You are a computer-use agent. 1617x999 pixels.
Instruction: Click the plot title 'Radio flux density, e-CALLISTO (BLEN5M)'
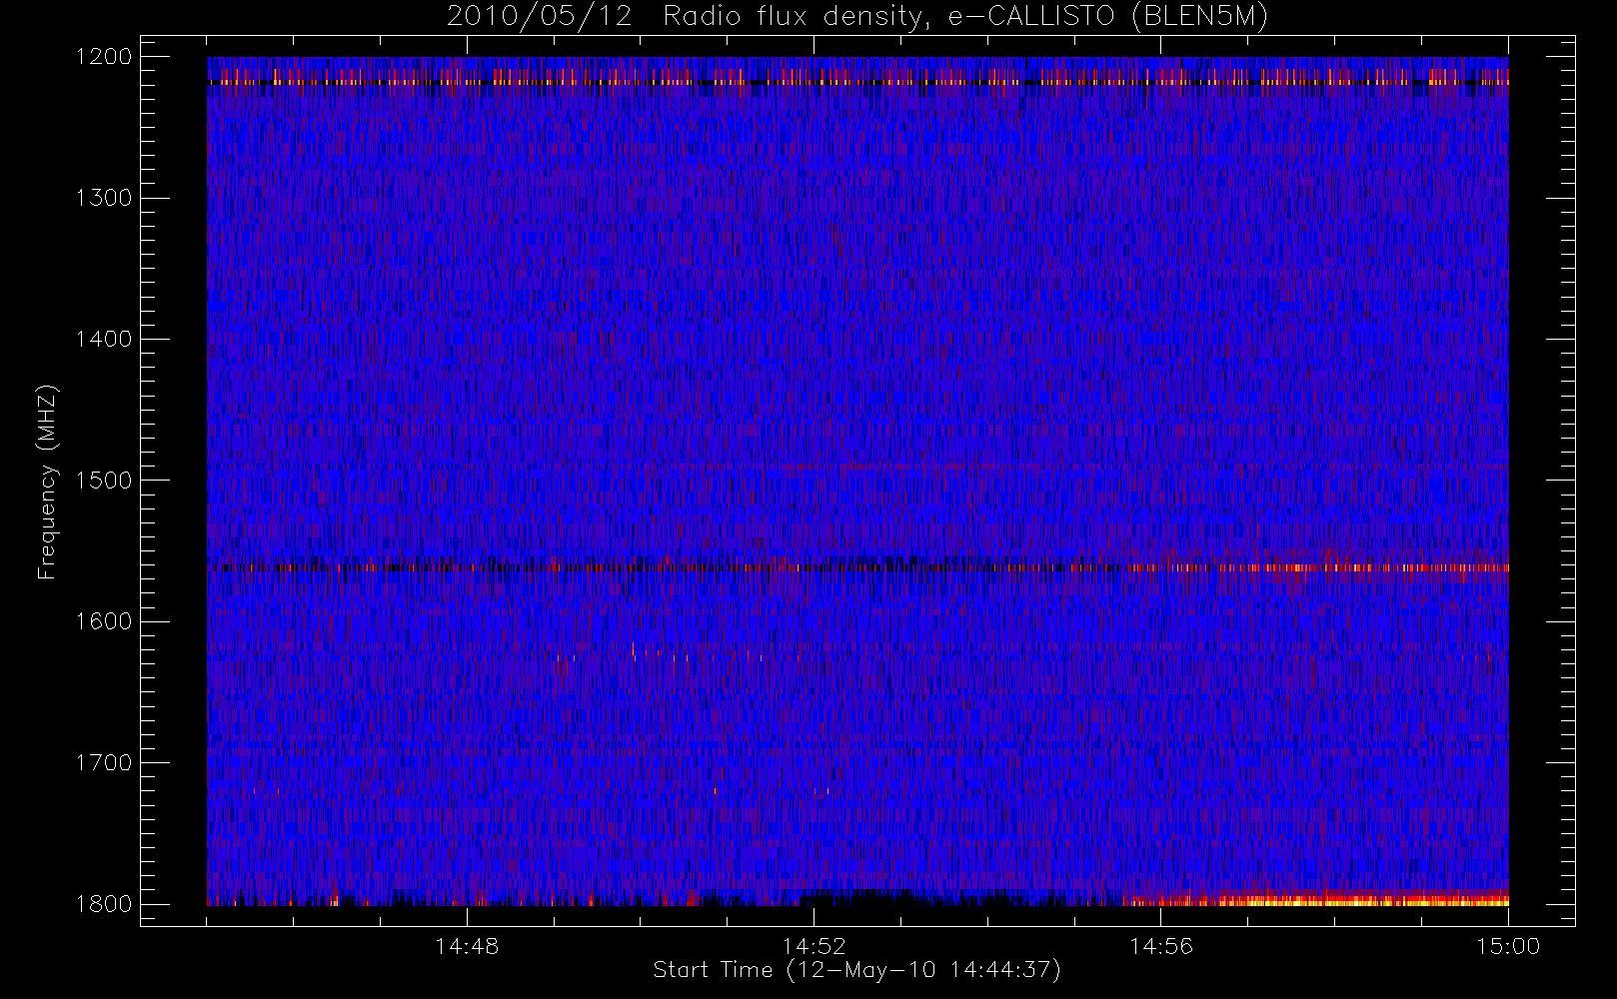coord(965,17)
